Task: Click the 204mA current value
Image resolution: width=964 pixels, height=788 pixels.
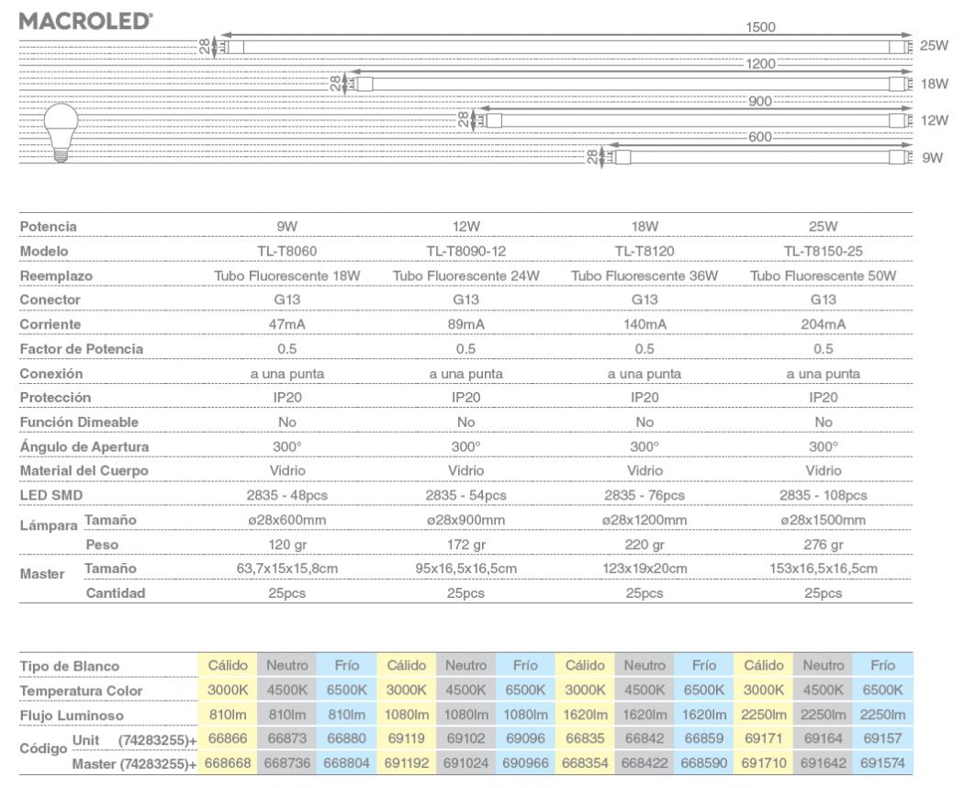Action: [x=824, y=324]
